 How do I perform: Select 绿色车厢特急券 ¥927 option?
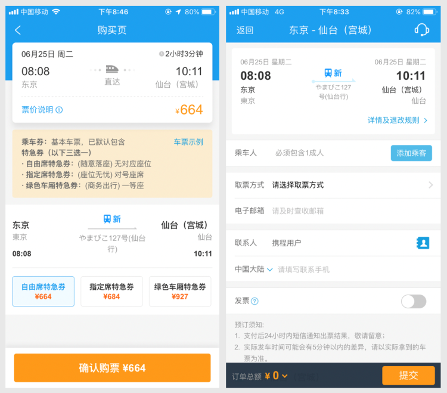coord(180,291)
